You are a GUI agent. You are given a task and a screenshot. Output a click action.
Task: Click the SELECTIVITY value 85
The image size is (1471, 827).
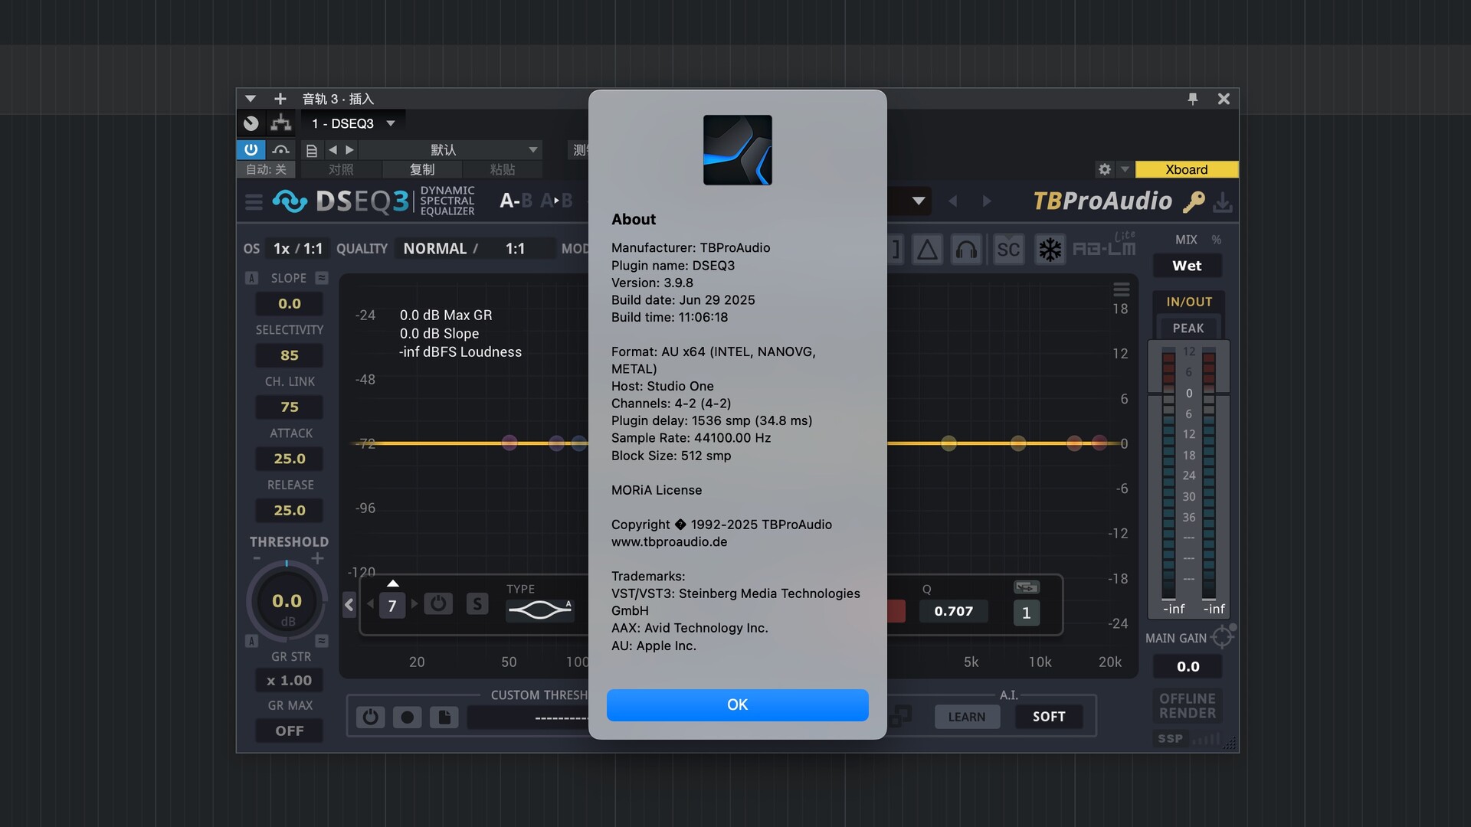pyautogui.click(x=289, y=355)
